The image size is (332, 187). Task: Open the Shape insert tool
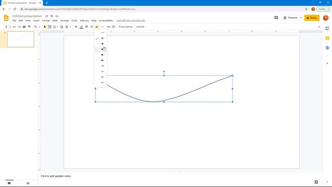pos(62,27)
